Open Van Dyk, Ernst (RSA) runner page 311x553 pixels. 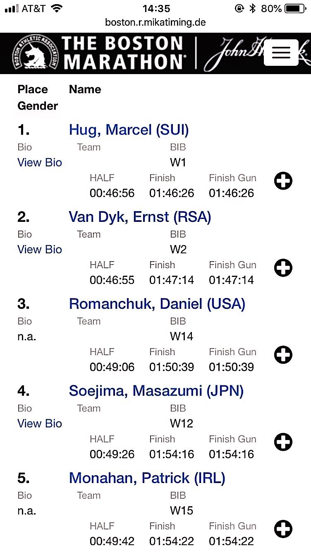140,217
